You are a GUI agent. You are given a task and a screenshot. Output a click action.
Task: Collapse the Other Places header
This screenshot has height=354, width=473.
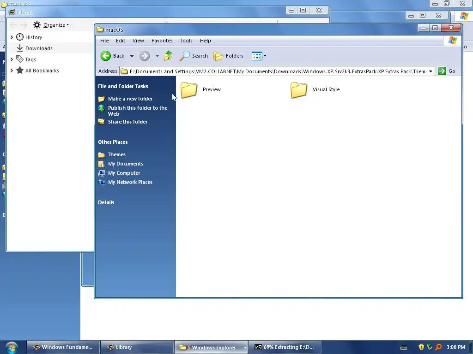113,142
